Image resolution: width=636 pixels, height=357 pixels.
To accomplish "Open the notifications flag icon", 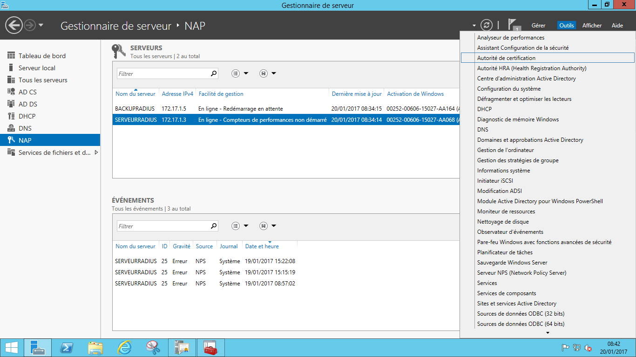I will click(x=513, y=25).
